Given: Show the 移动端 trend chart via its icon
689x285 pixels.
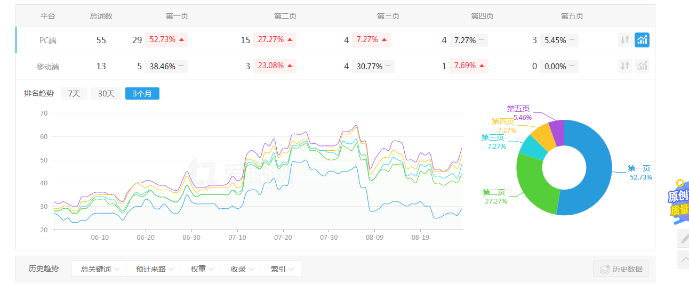Looking at the screenshot, I should 642,66.
